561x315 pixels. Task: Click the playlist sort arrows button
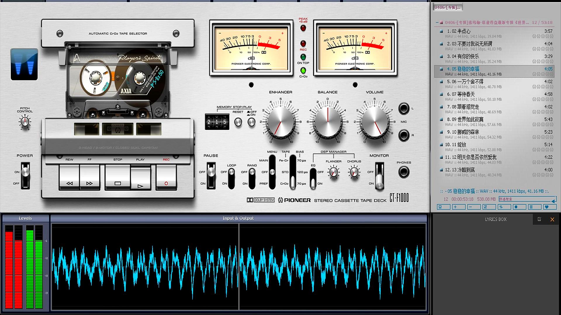504,207
